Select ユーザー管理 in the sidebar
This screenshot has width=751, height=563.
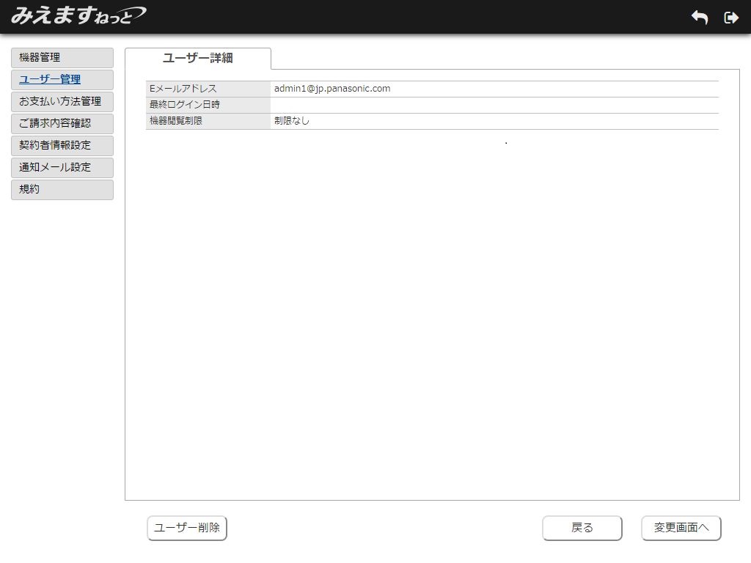tap(62, 80)
